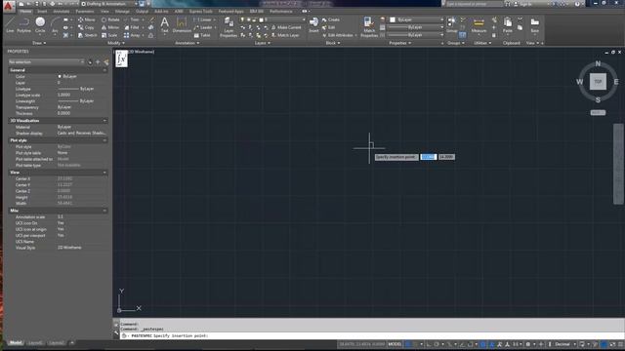
Task: Click the Group icon
Action: [451, 24]
